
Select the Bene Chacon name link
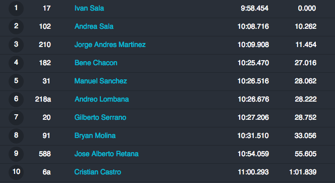tap(96, 63)
